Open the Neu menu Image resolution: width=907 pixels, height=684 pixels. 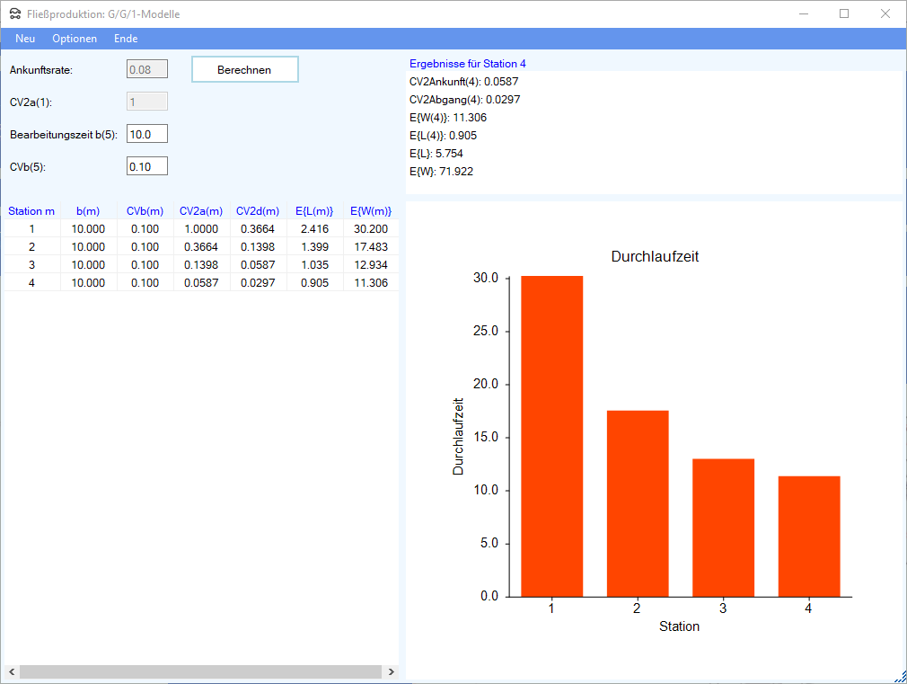pyautogui.click(x=25, y=39)
